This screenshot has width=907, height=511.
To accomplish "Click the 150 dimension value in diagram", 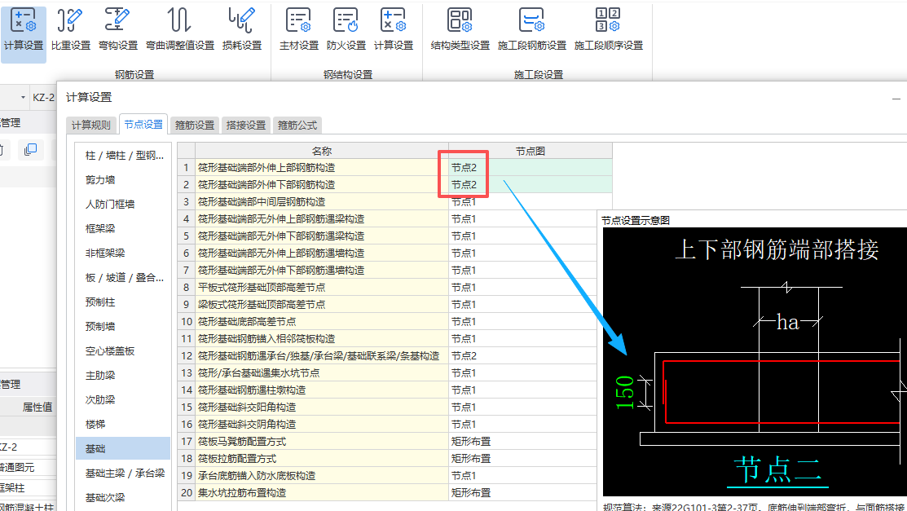I will click(625, 393).
